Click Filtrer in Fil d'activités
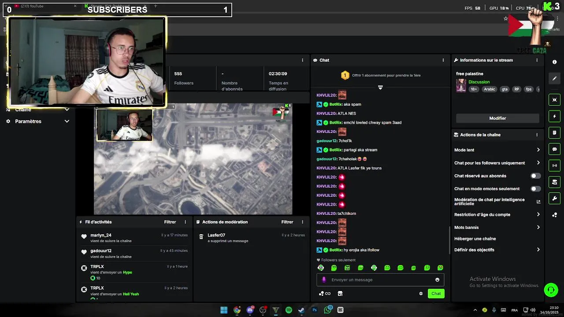The height and width of the screenshot is (317, 564). click(170, 222)
